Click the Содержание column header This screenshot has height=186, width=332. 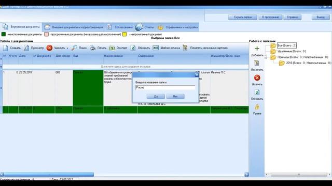(174, 59)
